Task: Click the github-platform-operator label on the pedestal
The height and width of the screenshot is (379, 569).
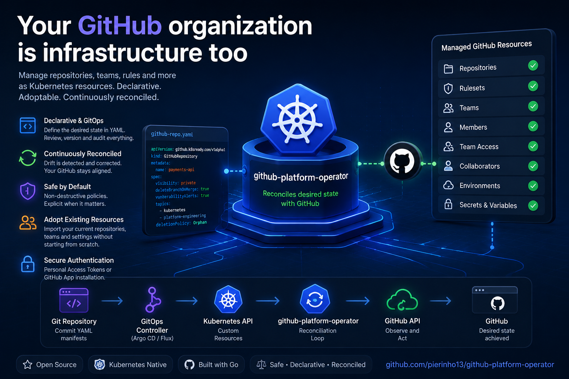Action: (x=301, y=177)
